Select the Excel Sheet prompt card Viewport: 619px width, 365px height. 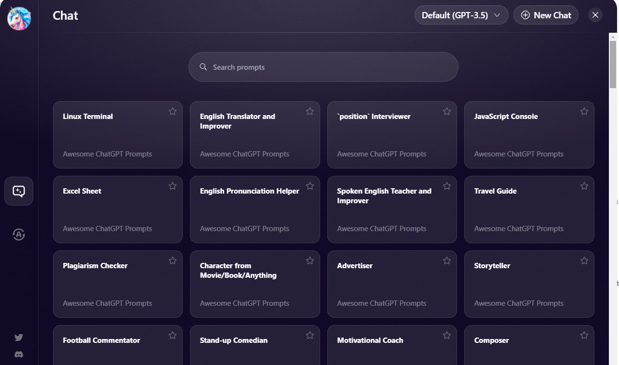(x=118, y=209)
